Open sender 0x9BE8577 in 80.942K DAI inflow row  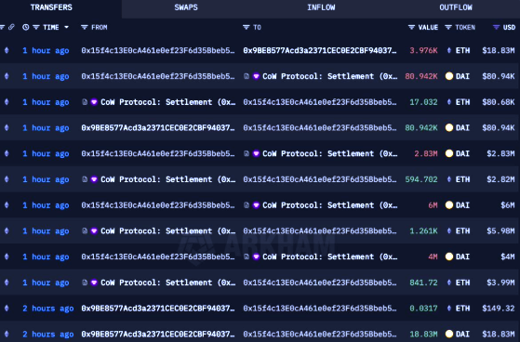point(158,127)
